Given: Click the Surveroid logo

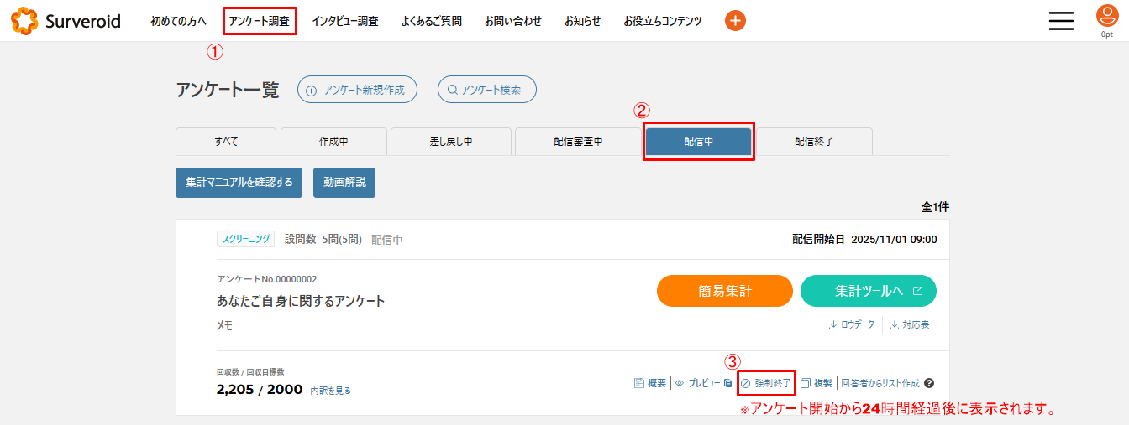Looking at the screenshot, I should [x=66, y=21].
